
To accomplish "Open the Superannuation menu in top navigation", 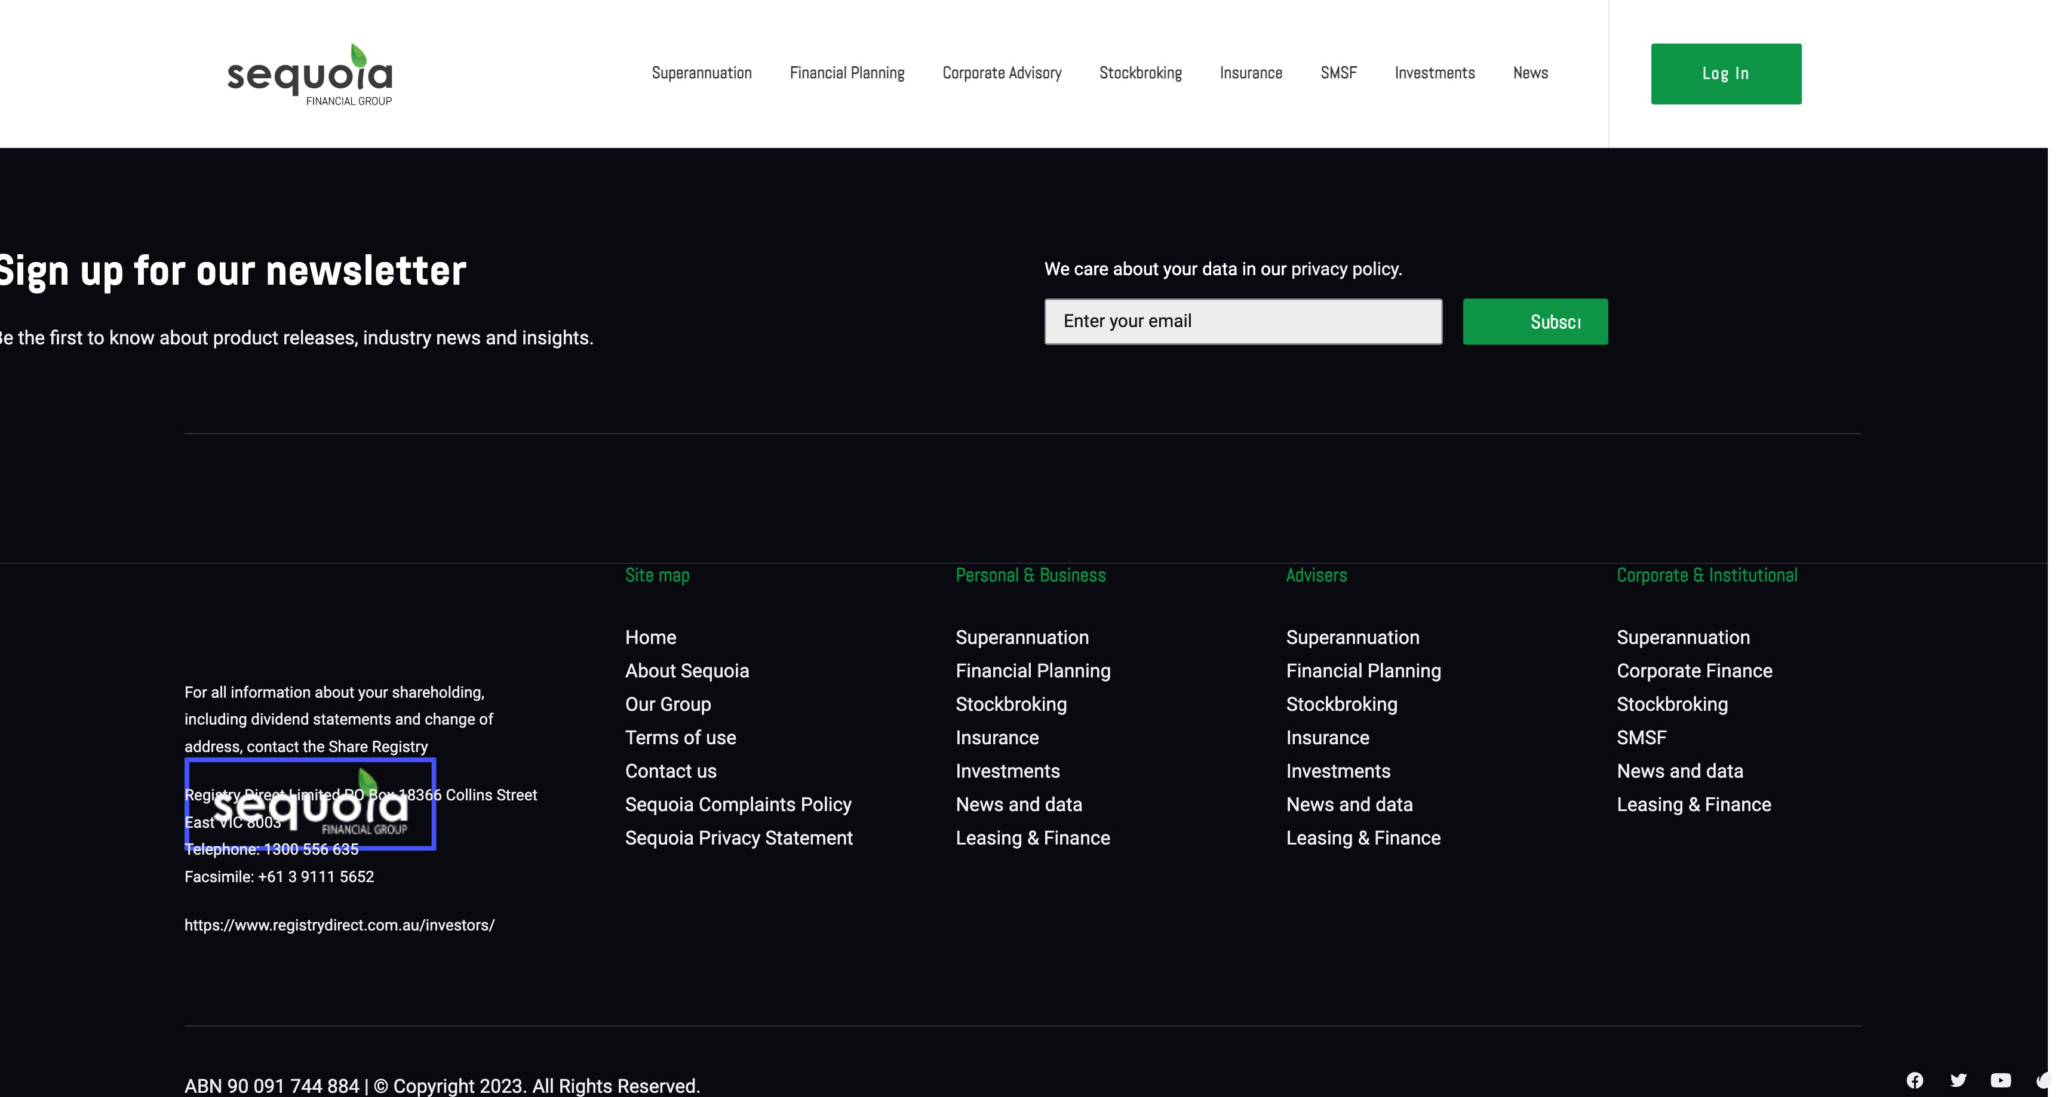I will click(x=701, y=73).
